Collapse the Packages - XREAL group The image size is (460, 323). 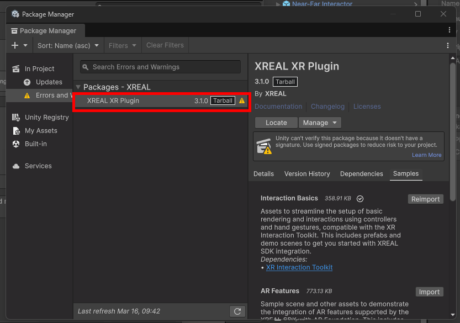(78, 87)
